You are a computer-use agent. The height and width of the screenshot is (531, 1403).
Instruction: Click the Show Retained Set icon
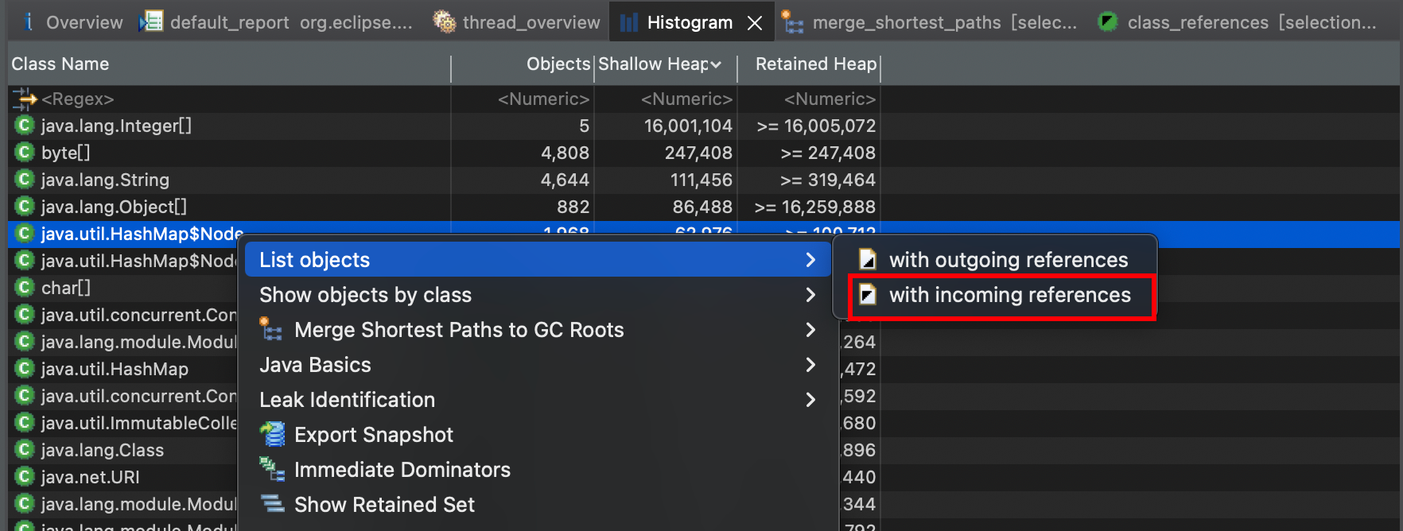(273, 504)
